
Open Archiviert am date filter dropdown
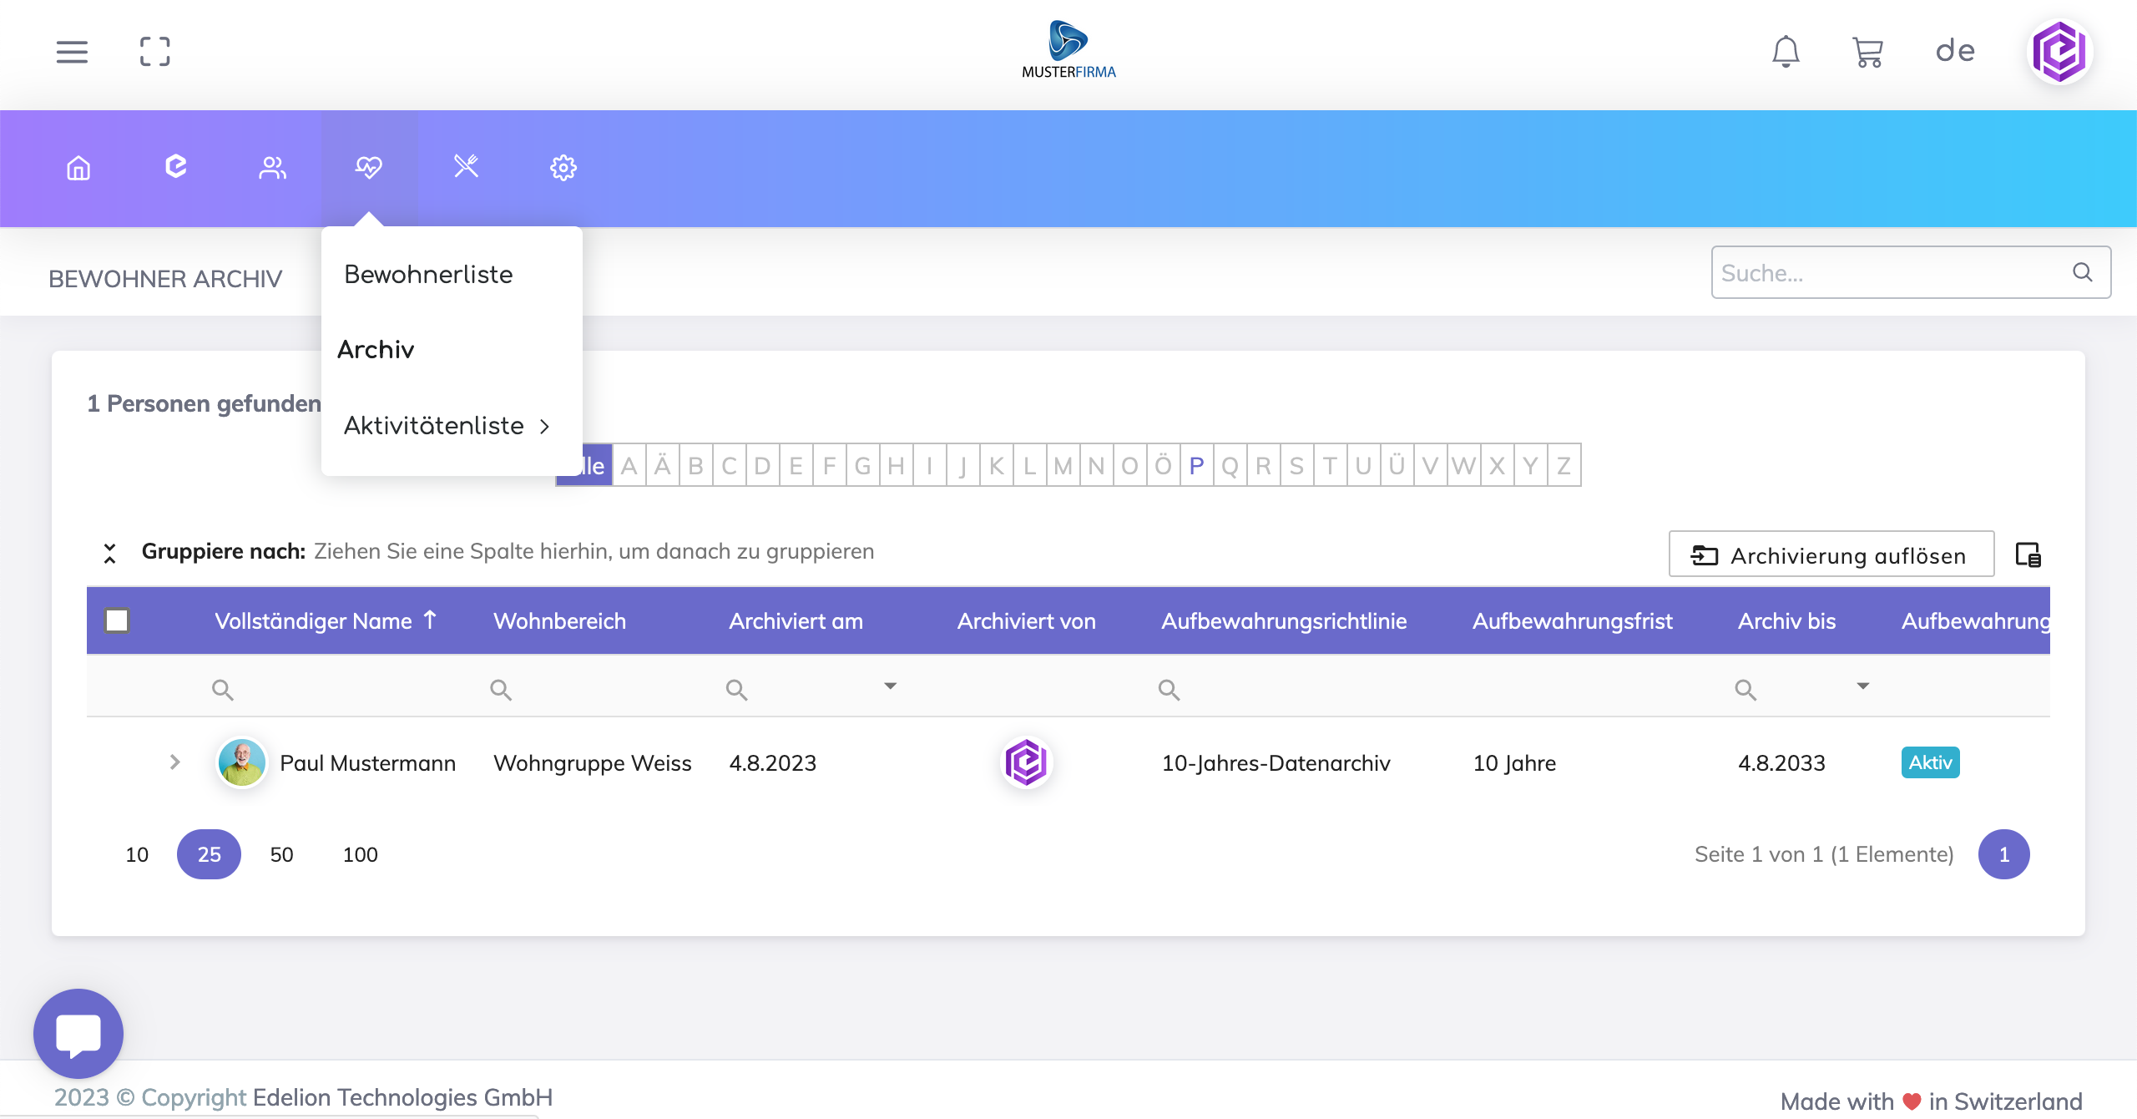[x=890, y=686]
